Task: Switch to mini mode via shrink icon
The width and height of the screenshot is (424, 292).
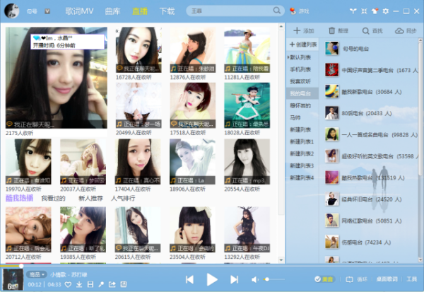Action: [364, 11]
